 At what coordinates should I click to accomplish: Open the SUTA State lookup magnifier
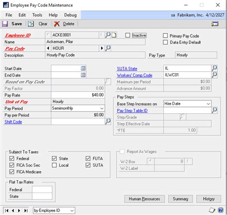(x=215, y=68)
